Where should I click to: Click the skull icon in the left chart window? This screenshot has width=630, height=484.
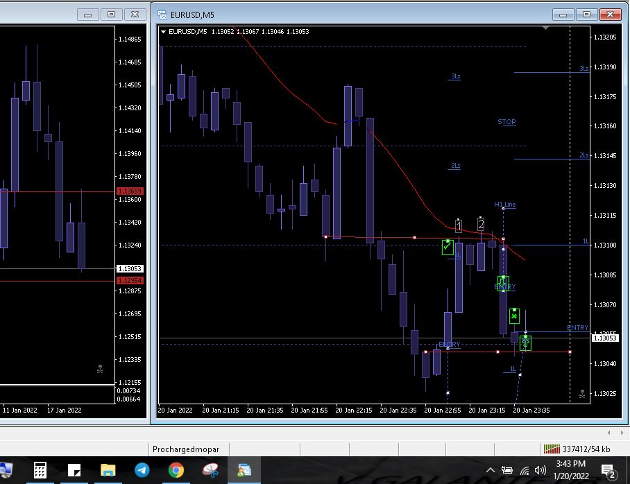(x=100, y=369)
